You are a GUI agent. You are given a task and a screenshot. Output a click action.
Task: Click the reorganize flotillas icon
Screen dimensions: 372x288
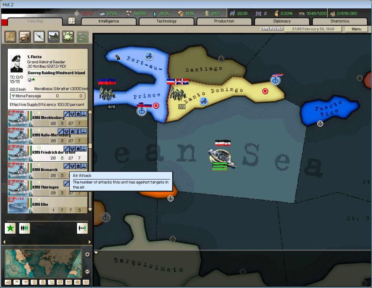tap(24, 228)
